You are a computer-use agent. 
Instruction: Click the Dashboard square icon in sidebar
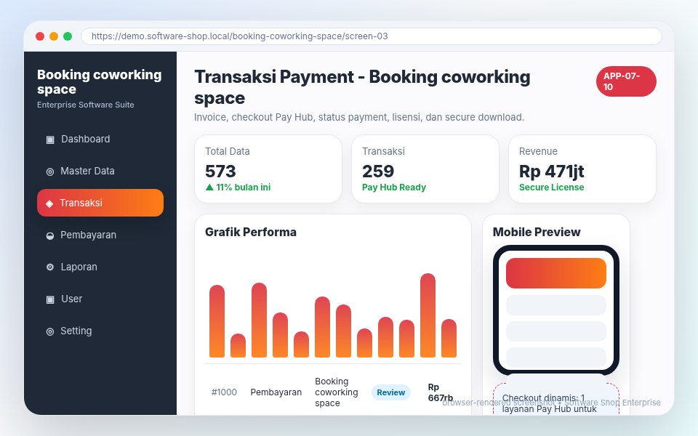[50, 140]
